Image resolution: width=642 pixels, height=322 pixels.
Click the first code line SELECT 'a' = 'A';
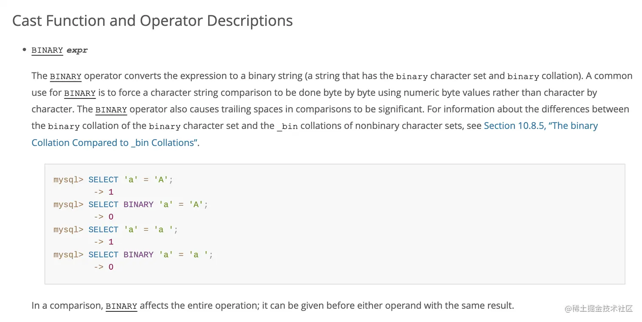click(131, 179)
